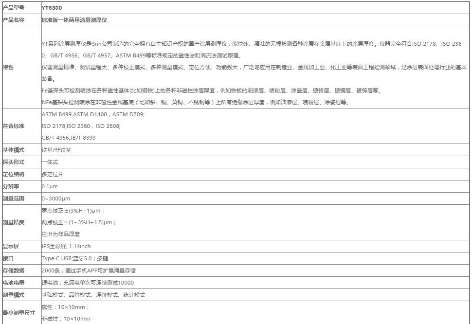
Task: Click the 基础模式、品管模式 measurement modes value
Action: tap(93, 295)
